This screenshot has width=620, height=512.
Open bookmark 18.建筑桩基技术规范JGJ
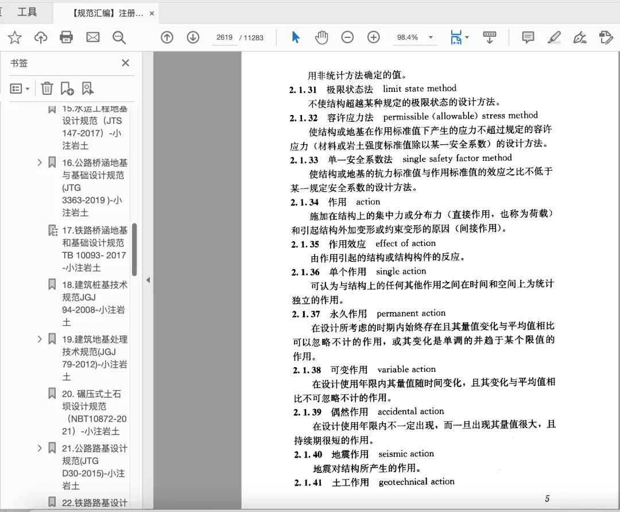tap(95, 303)
